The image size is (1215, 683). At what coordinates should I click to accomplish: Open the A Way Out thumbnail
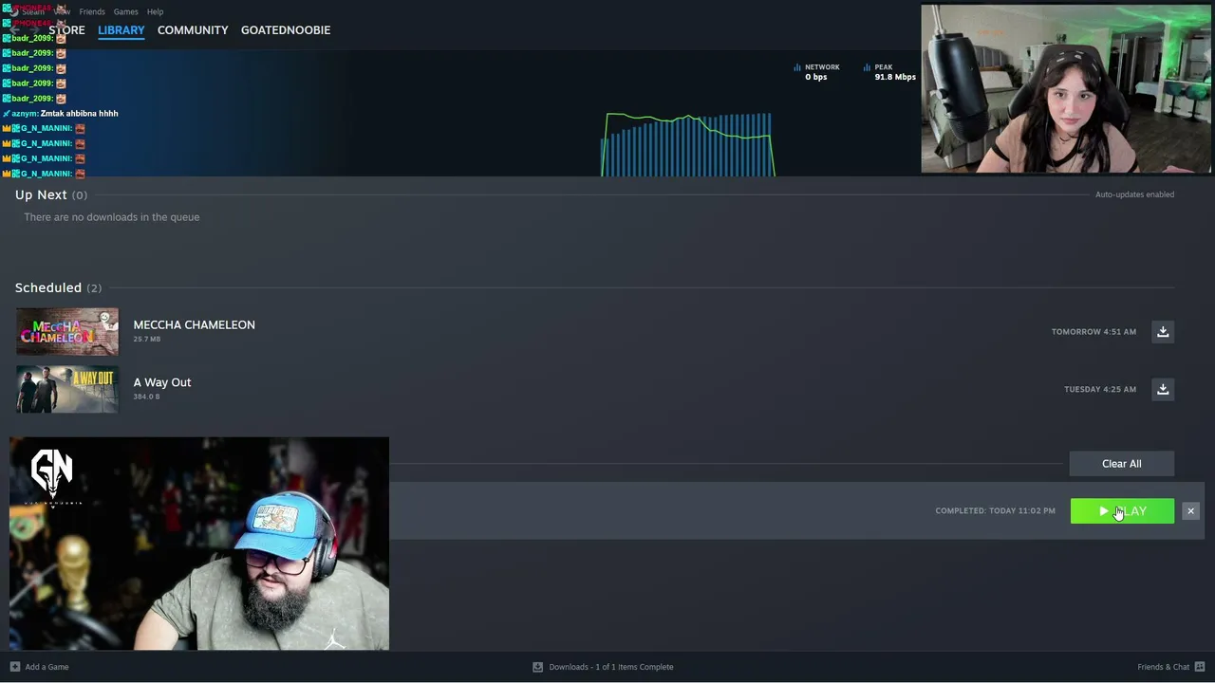[x=67, y=389]
